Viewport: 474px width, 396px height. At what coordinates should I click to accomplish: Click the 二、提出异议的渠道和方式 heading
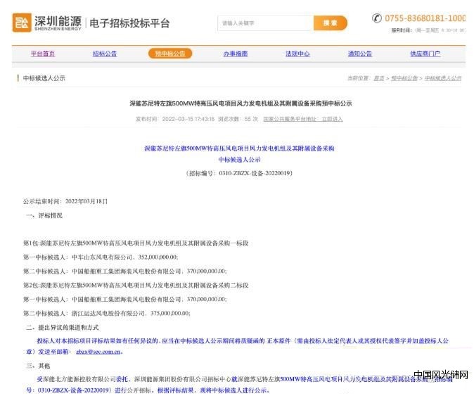click(63, 328)
